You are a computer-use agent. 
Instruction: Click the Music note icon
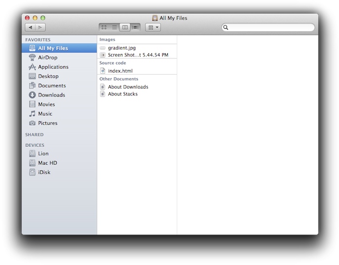32,114
